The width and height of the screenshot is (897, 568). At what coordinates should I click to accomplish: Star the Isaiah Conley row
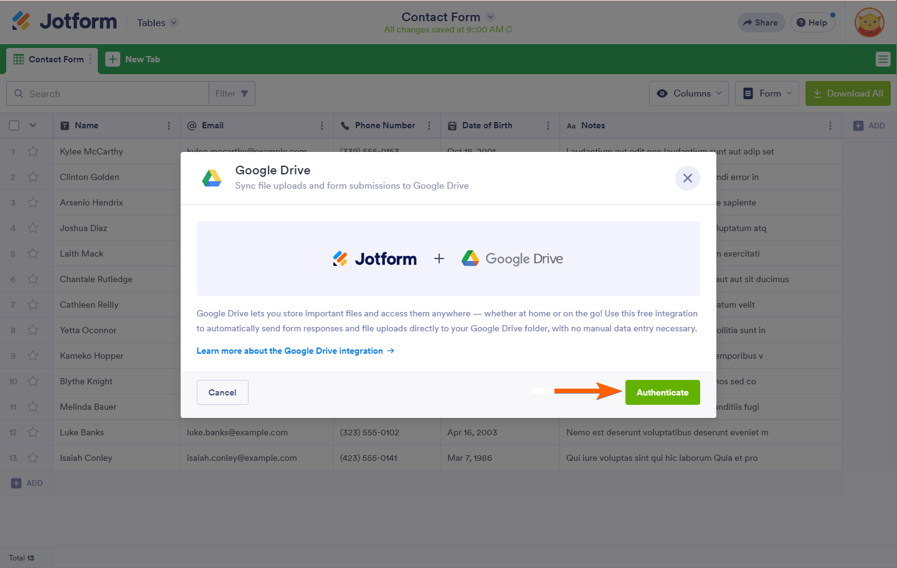tap(33, 458)
